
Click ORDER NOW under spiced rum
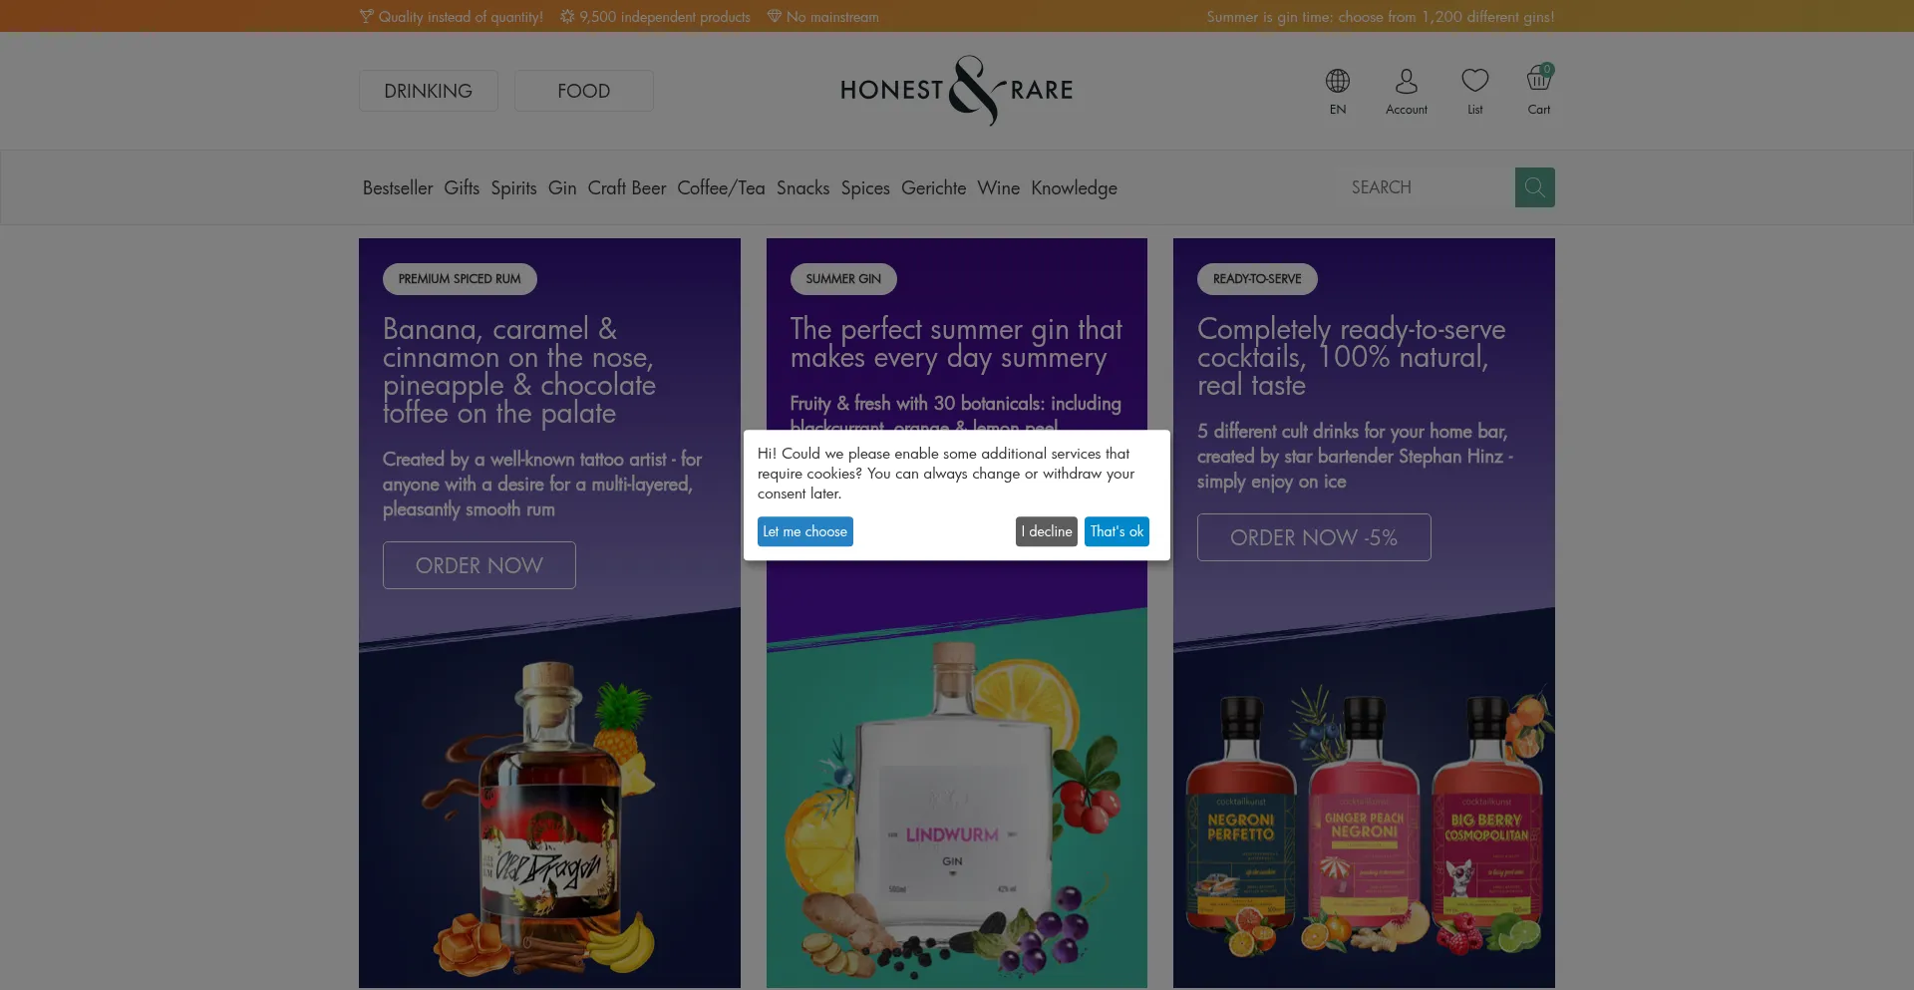[479, 565]
